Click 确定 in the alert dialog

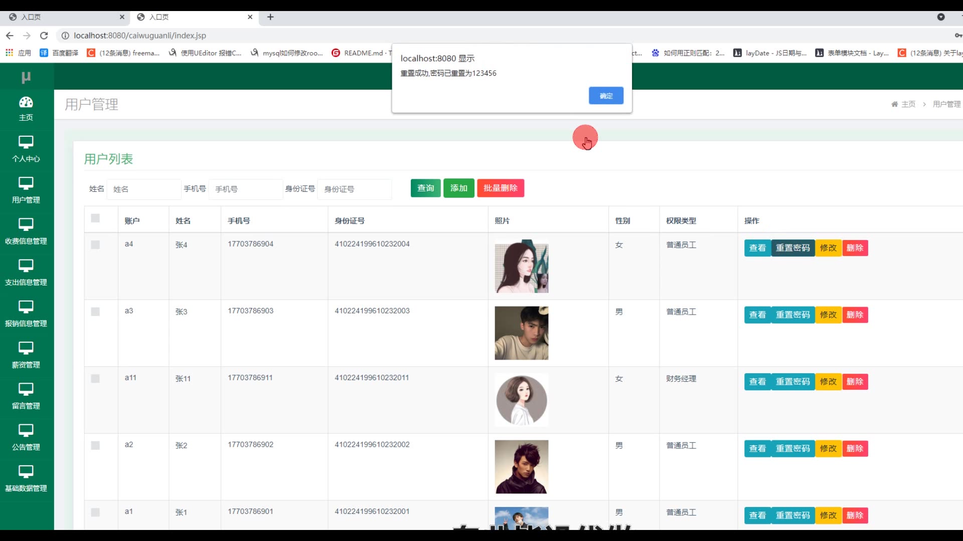pyautogui.click(x=606, y=96)
